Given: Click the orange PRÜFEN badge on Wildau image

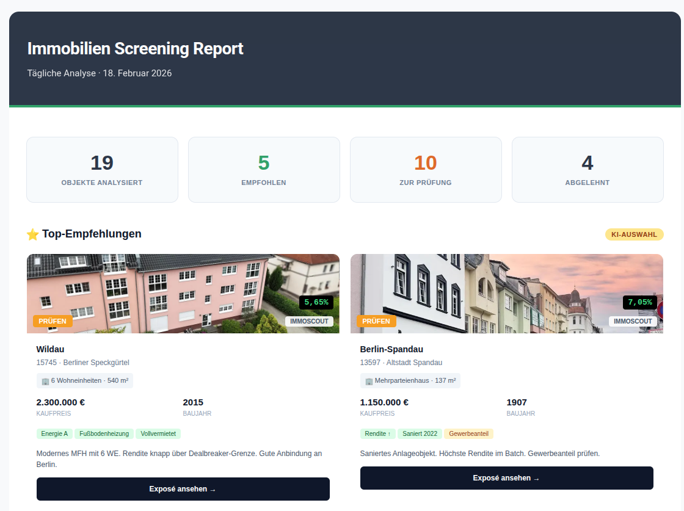Looking at the screenshot, I should pyautogui.click(x=53, y=321).
